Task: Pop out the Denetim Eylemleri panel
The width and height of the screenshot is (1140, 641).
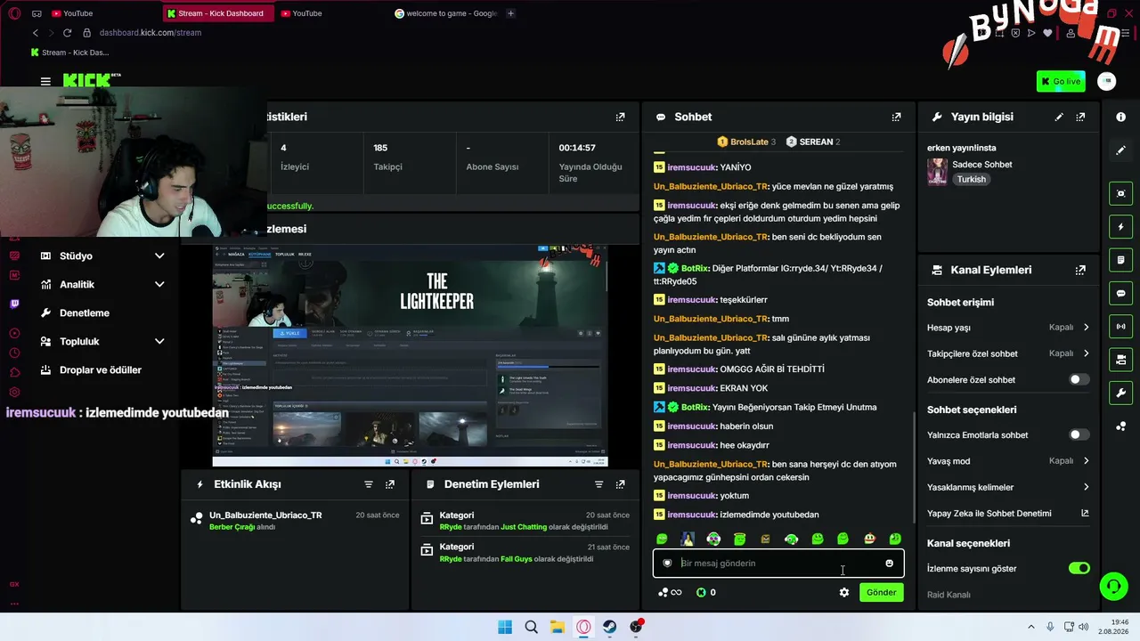Action: pos(620,484)
